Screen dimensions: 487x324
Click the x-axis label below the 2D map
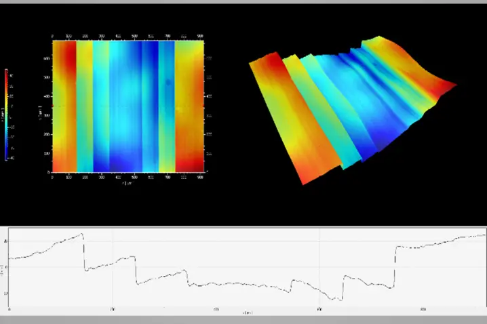pos(128,183)
